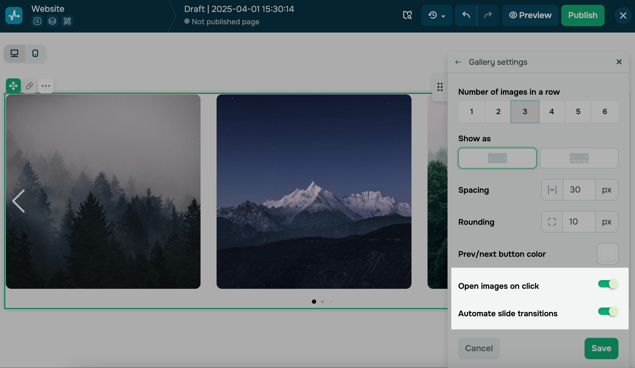Open Prev/next button color swatch
Screen dimensions: 635x368
(607, 254)
